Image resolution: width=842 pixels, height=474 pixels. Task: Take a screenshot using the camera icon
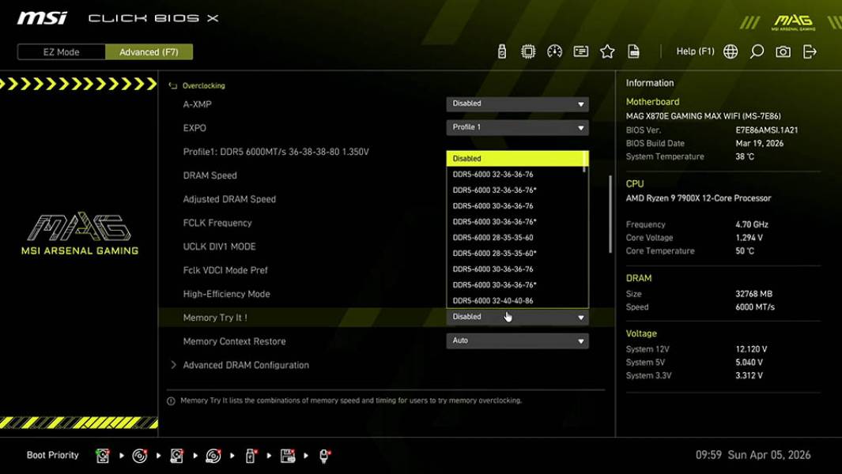click(x=782, y=51)
